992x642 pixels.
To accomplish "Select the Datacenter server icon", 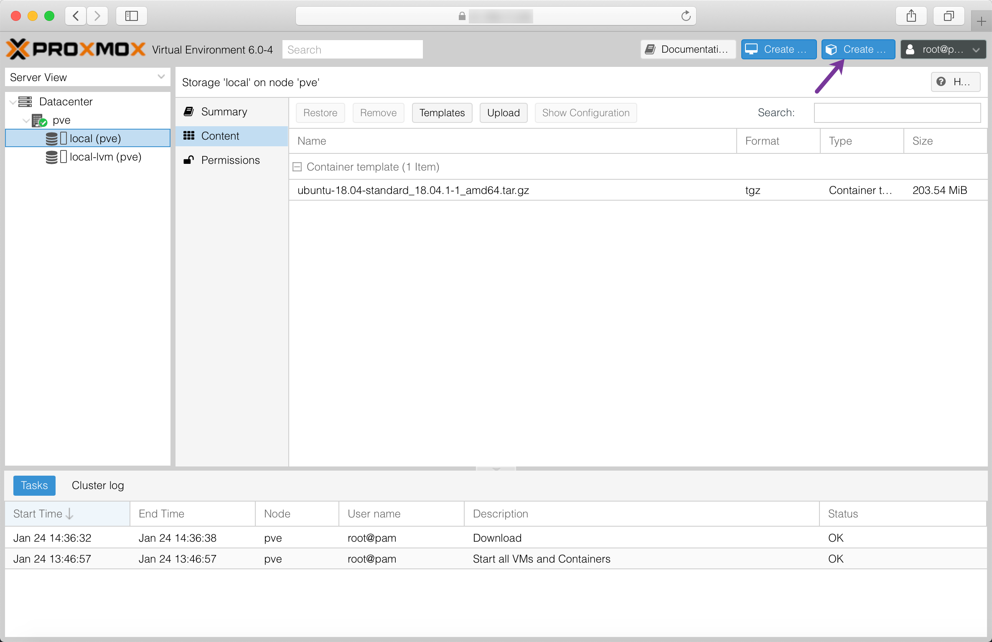I will click(25, 102).
